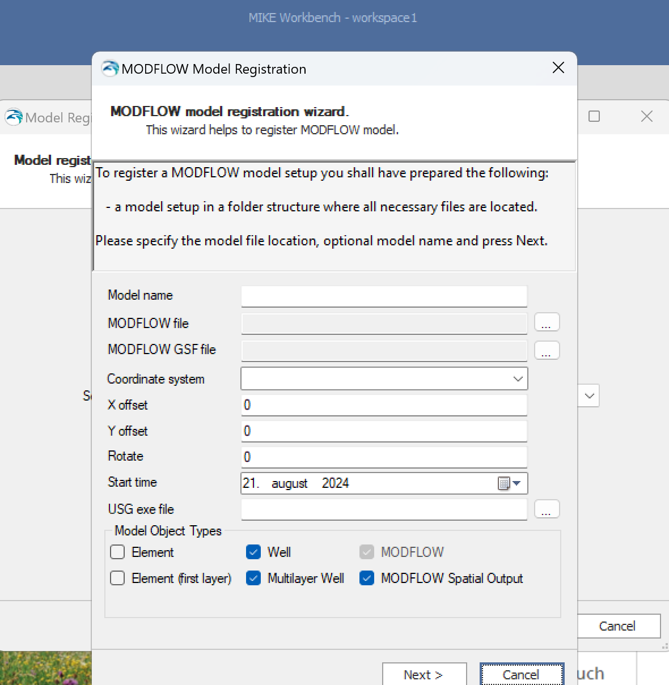Click the Next button
The height and width of the screenshot is (685, 669).
click(424, 674)
